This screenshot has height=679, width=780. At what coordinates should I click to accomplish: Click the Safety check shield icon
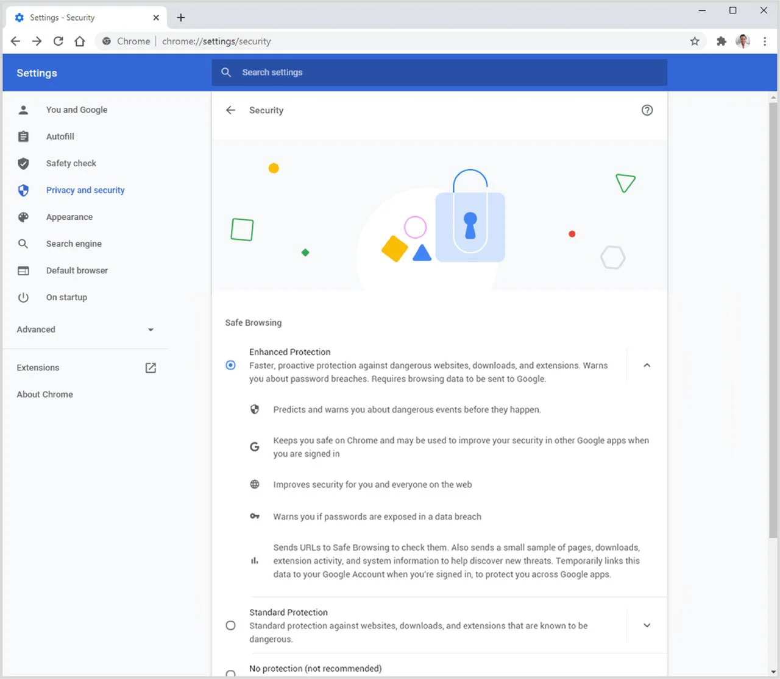(x=23, y=163)
